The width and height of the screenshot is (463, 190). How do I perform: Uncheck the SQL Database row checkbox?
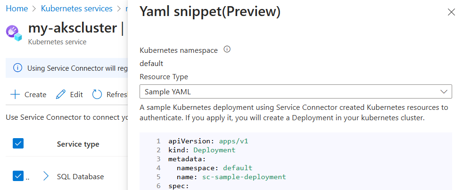[x=18, y=176]
